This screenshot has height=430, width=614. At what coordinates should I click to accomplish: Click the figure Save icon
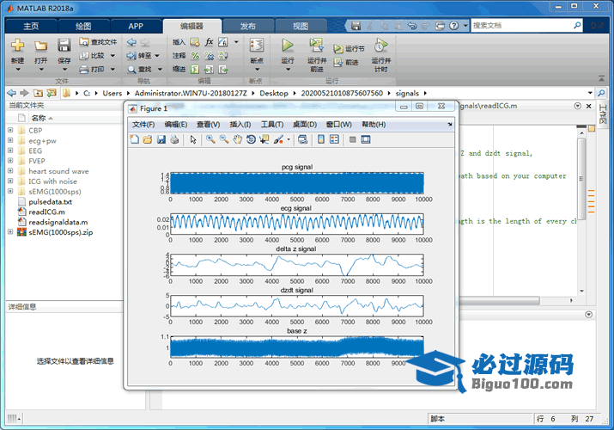tap(161, 139)
